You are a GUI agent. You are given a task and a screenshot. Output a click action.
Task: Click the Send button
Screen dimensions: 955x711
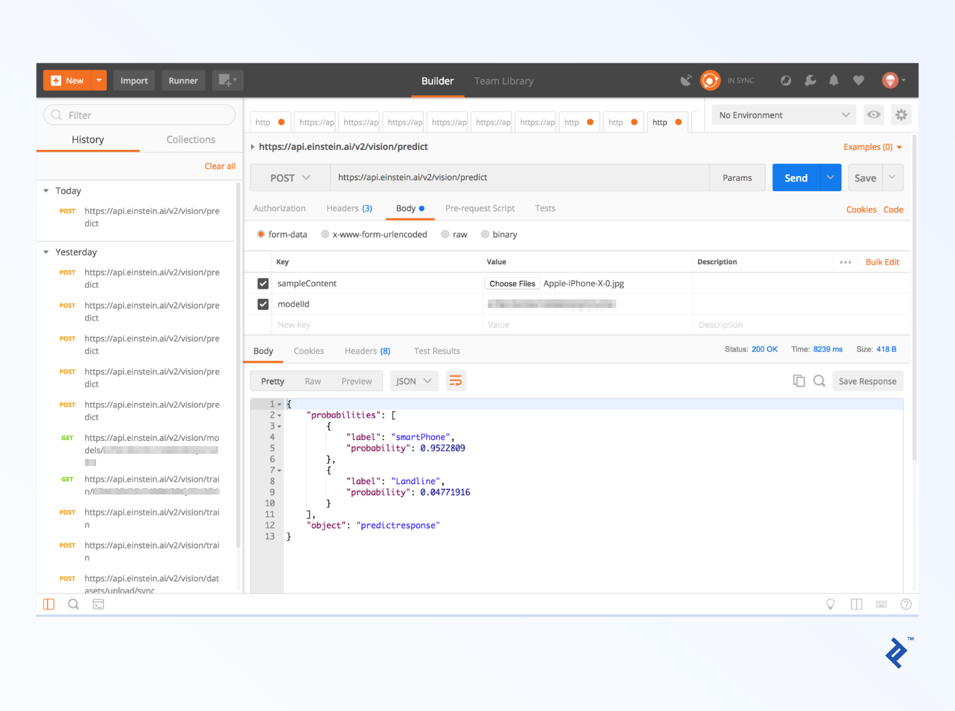796,177
